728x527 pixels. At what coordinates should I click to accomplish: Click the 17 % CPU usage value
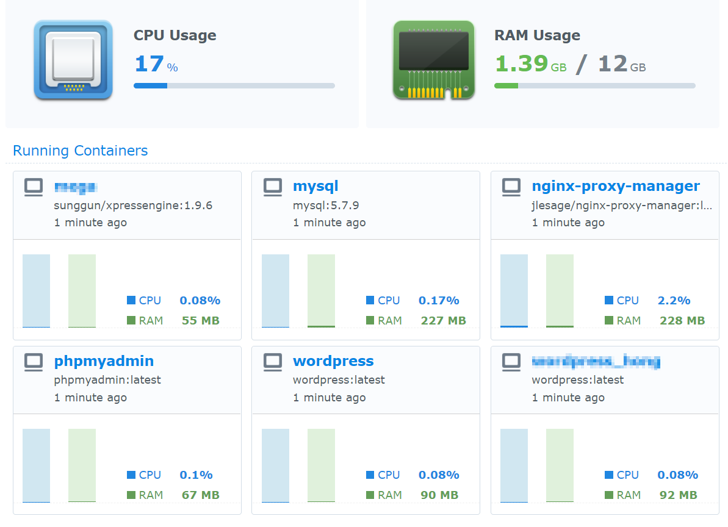pyautogui.click(x=156, y=63)
